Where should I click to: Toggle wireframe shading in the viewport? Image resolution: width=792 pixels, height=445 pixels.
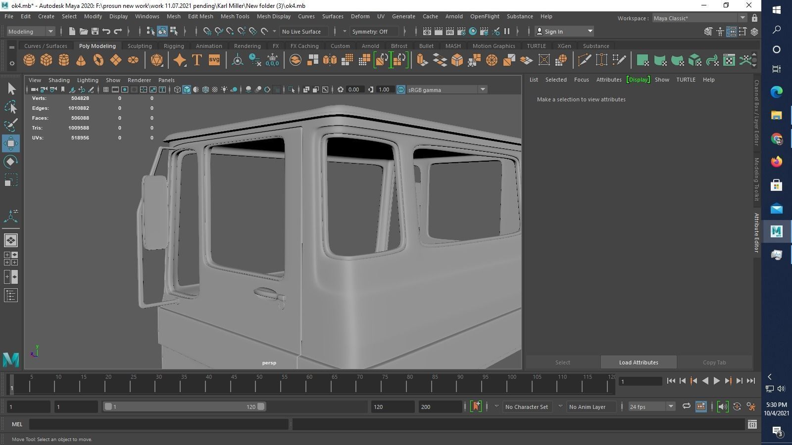pos(177,89)
